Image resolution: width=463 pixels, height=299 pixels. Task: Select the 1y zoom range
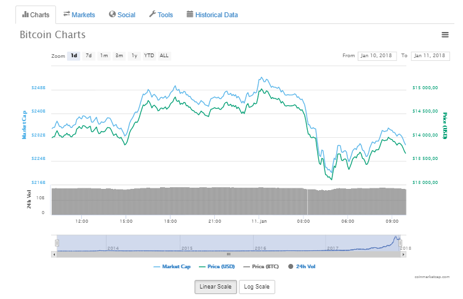tap(134, 56)
